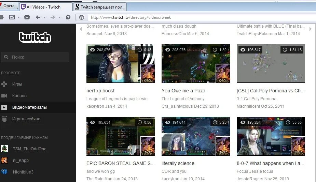Select Видеоматериалы in the sidebar

(x=29, y=107)
